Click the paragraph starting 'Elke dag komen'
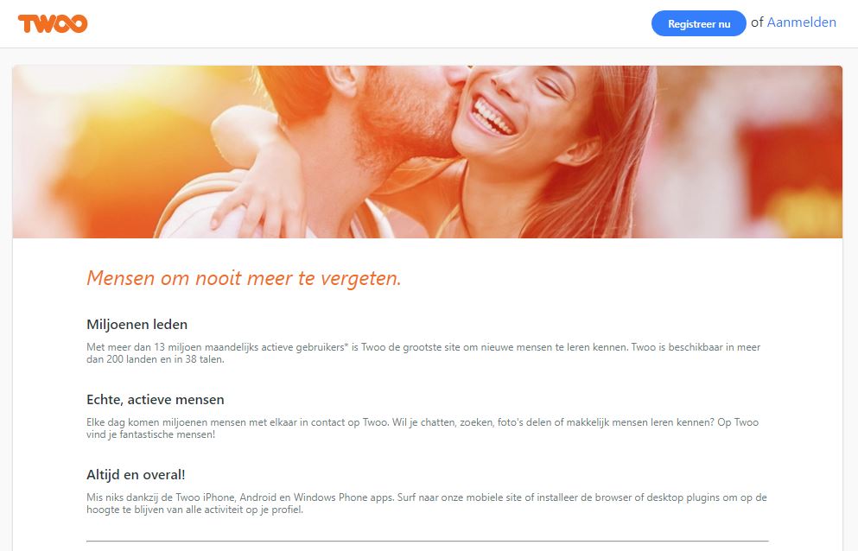 point(423,427)
